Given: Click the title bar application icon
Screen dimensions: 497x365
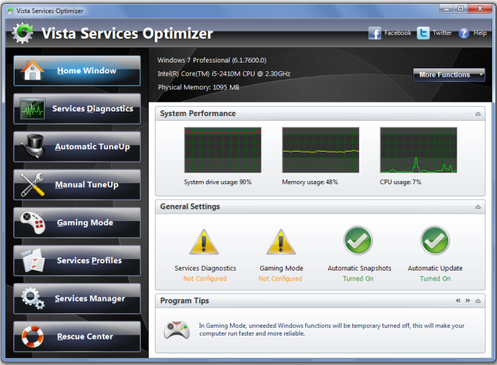Looking at the screenshot, I should coord(10,11).
